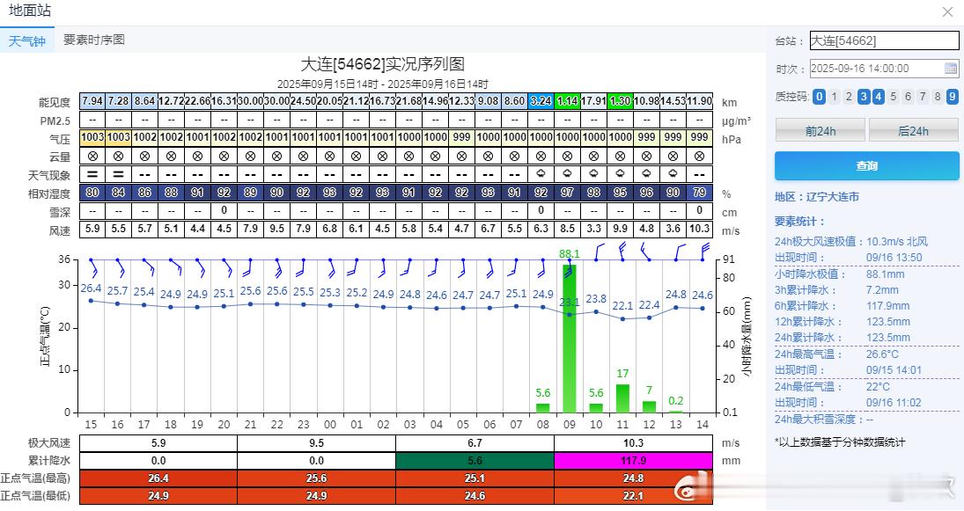
Task: Click the cloud cover symbol in the first column
Action: [x=92, y=157]
